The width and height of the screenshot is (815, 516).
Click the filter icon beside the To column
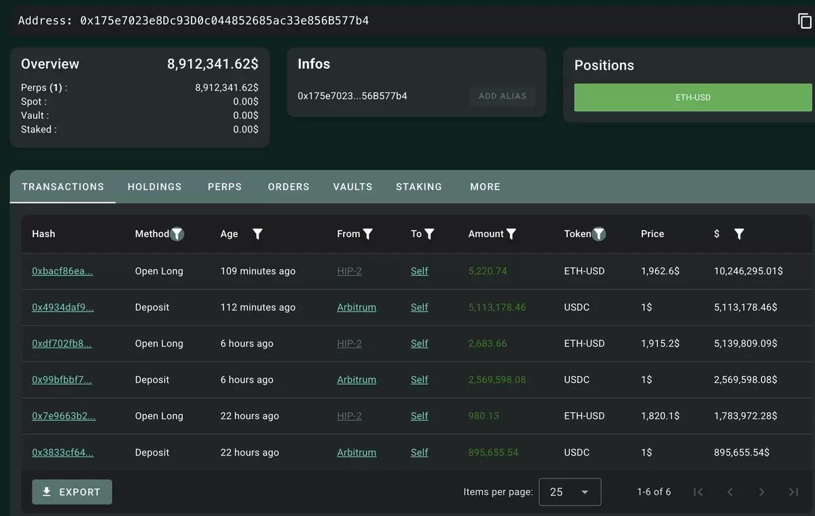click(429, 234)
